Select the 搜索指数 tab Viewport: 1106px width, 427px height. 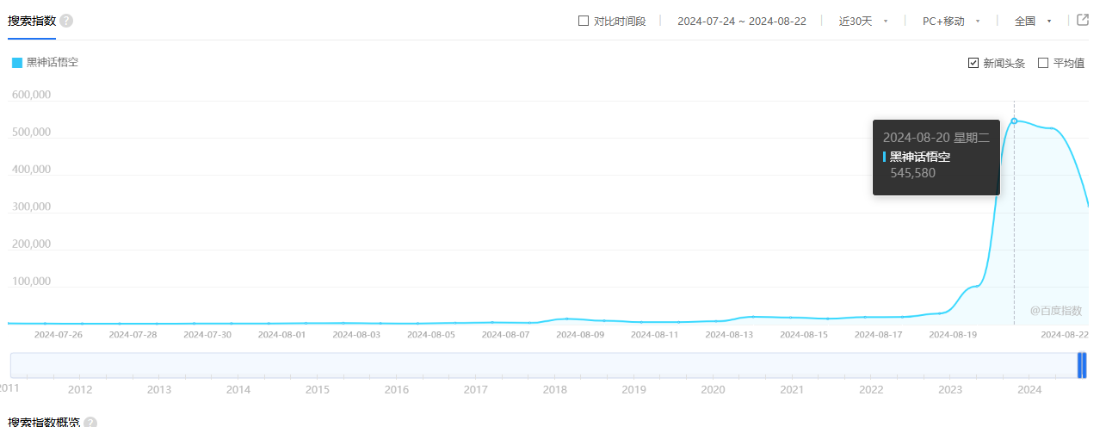click(x=31, y=21)
